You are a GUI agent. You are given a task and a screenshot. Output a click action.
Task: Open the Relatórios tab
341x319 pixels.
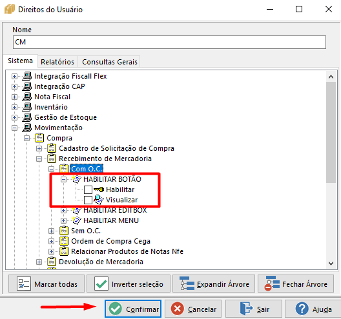tap(57, 62)
